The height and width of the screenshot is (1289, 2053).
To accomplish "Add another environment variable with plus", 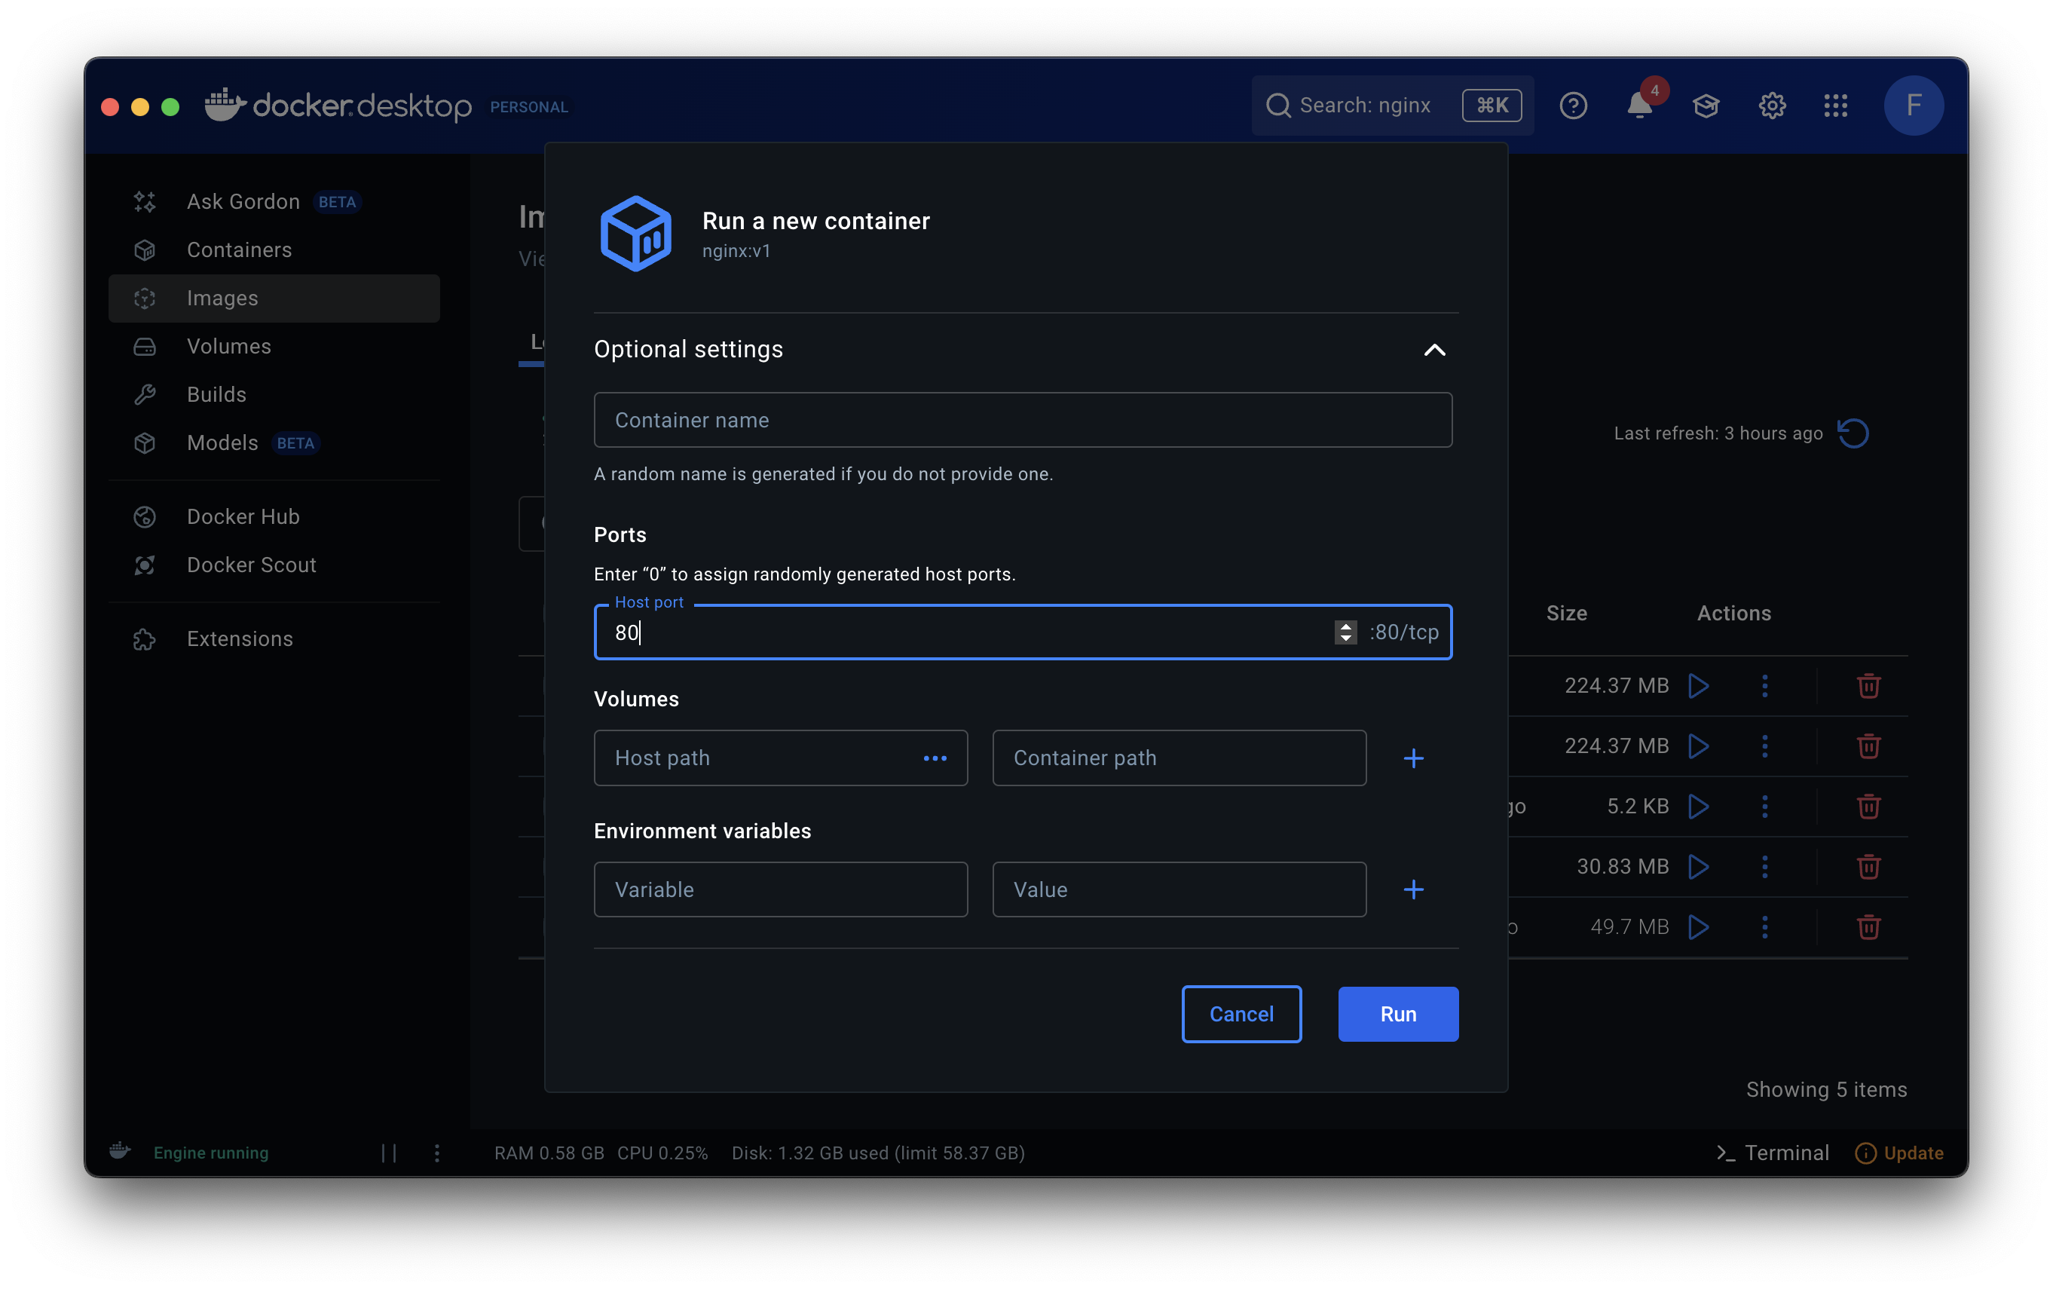I will [x=1413, y=889].
